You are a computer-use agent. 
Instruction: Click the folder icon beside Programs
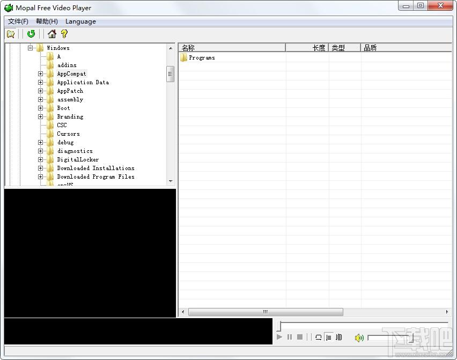pyautogui.click(x=183, y=57)
